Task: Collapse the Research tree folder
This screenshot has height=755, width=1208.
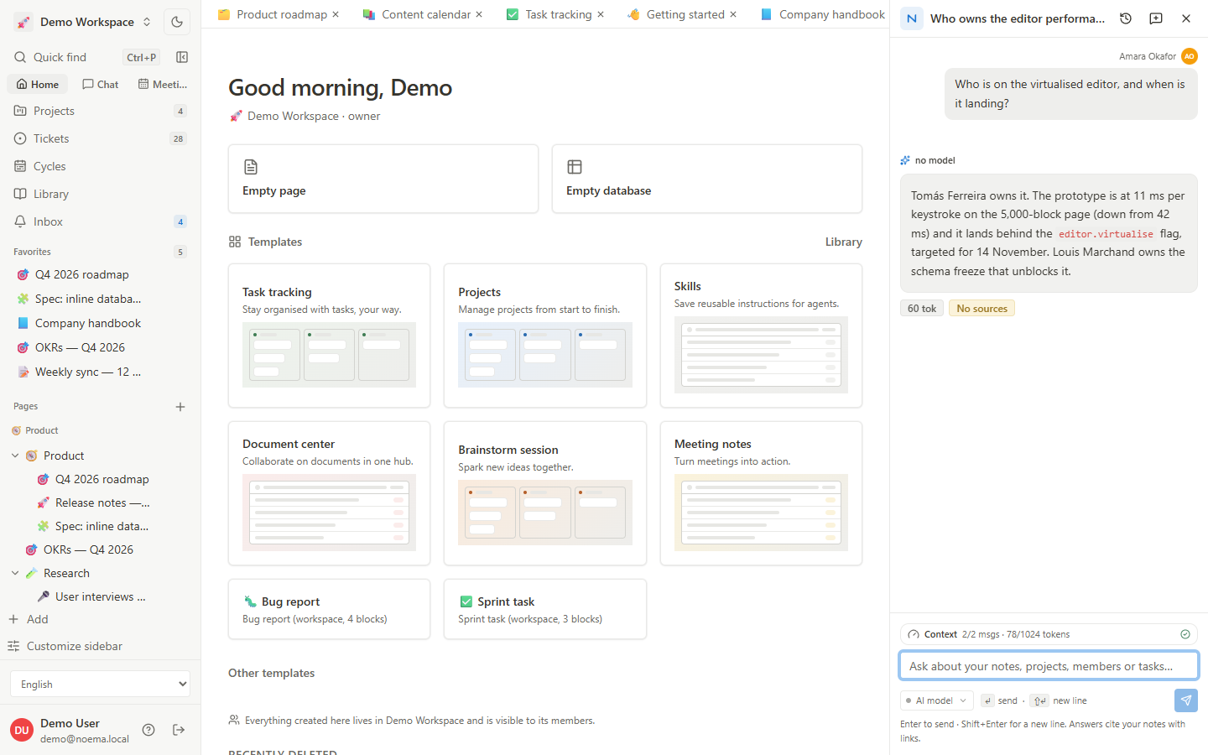Action: coord(15,573)
